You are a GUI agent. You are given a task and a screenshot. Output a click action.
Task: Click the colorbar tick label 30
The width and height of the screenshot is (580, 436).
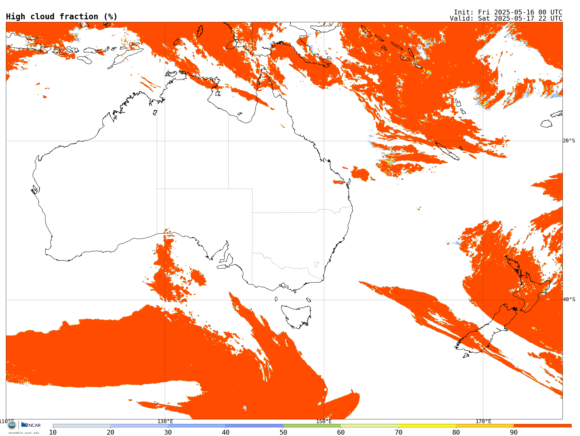tap(168, 433)
